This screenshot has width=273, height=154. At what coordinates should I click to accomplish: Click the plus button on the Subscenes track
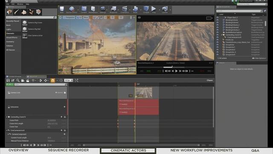[x=64, y=107]
